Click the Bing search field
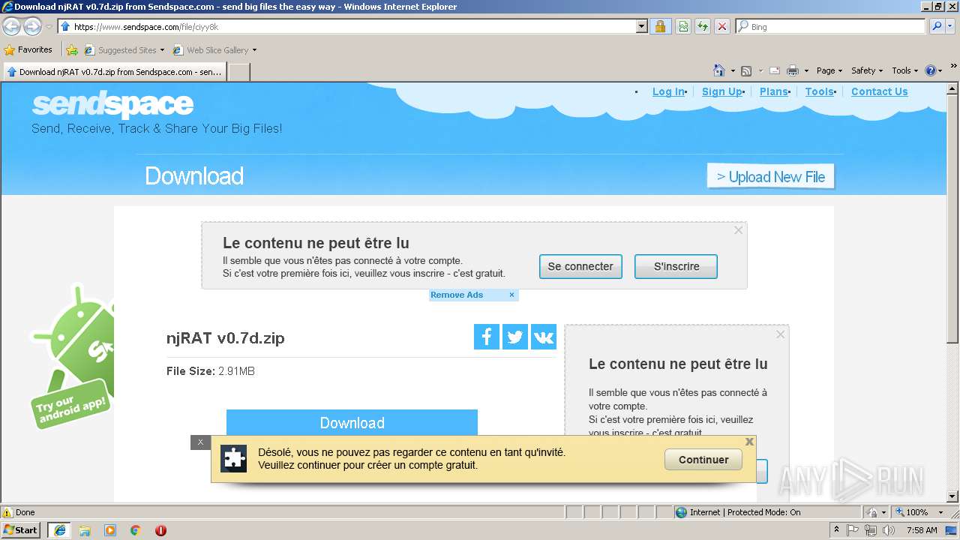This screenshot has width=960, height=540. tap(831, 26)
